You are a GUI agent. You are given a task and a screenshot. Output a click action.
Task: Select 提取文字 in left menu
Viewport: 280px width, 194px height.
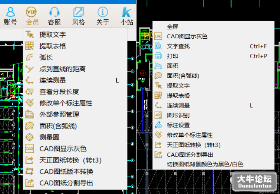click(x=75, y=34)
